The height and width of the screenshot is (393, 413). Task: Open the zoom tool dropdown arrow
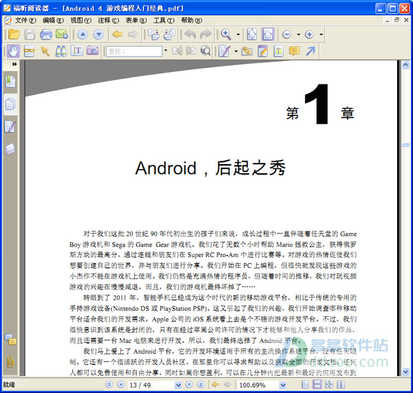tap(238, 34)
